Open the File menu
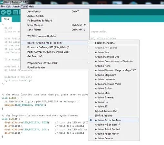Screen dimensions: 164x145 3,6
